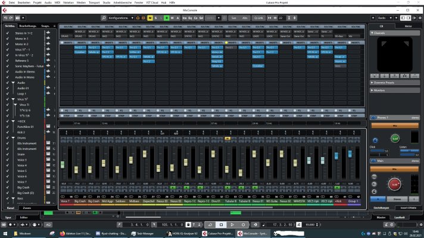The image size is (424, 238).
Task: Toggle the Phones 1 power button
Action: point(373,118)
